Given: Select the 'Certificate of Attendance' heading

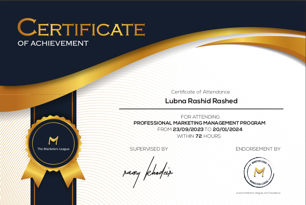Looking at the screenshot, I should click(x=201, y=92).
